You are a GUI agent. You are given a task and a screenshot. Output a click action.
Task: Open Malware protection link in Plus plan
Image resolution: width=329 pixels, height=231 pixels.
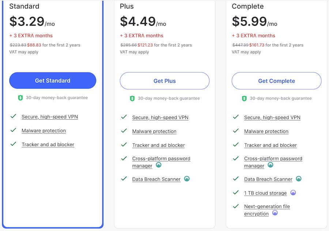(x=154, y=131)
